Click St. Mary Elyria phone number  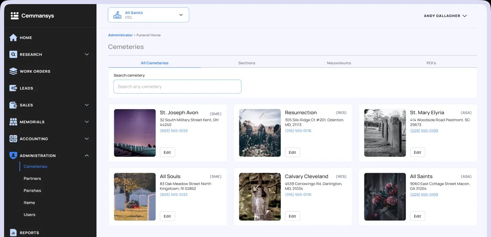424,131
